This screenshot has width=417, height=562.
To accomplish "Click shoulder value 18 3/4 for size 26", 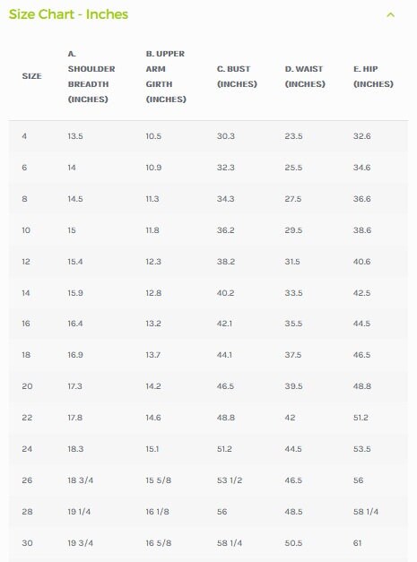I will 81,480.
